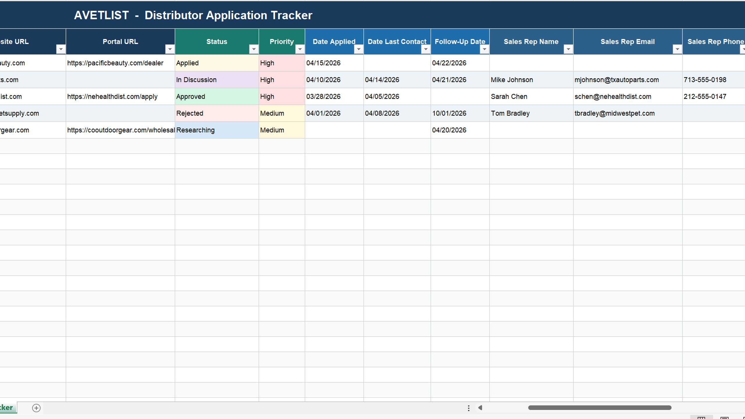Image resolution: width=745 pixels, height=419 pixels.
Task: Add a new sheet with plus icon
Action: (x=36, y=408)
